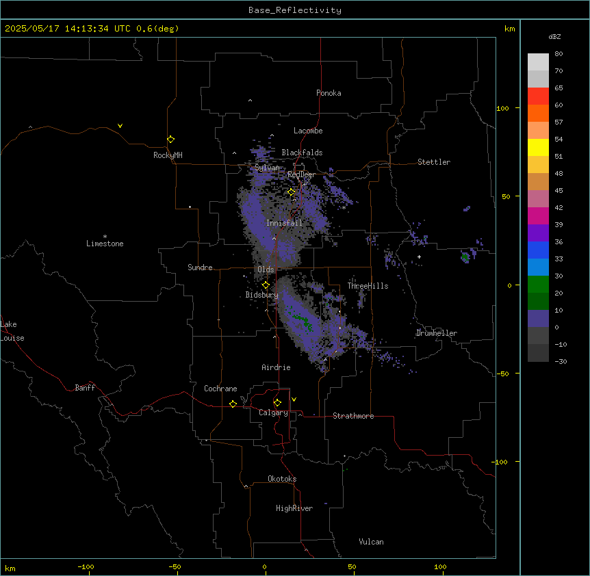Click the Vulcan label
This screenshot has width=590, height=576.
pos(371,542)
